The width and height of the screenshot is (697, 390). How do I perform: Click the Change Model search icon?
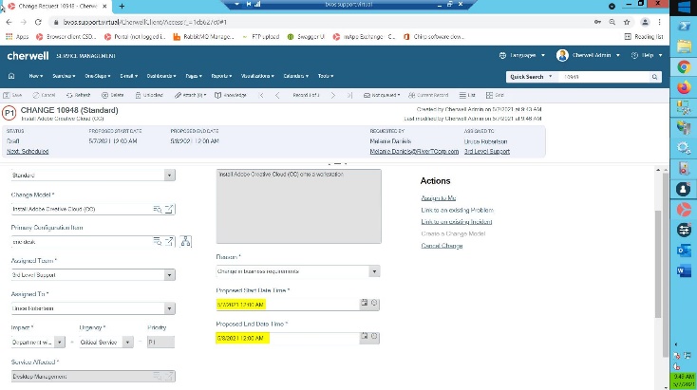click(x=158, y=208)
